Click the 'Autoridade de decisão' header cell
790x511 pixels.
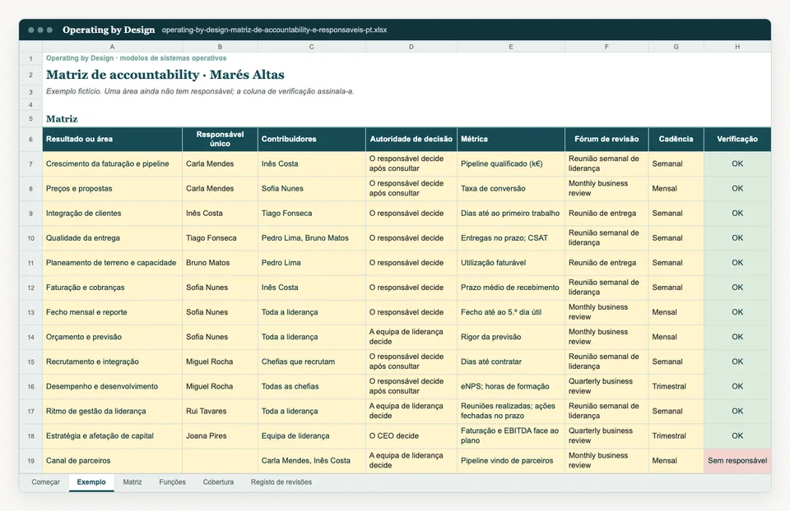411,140
